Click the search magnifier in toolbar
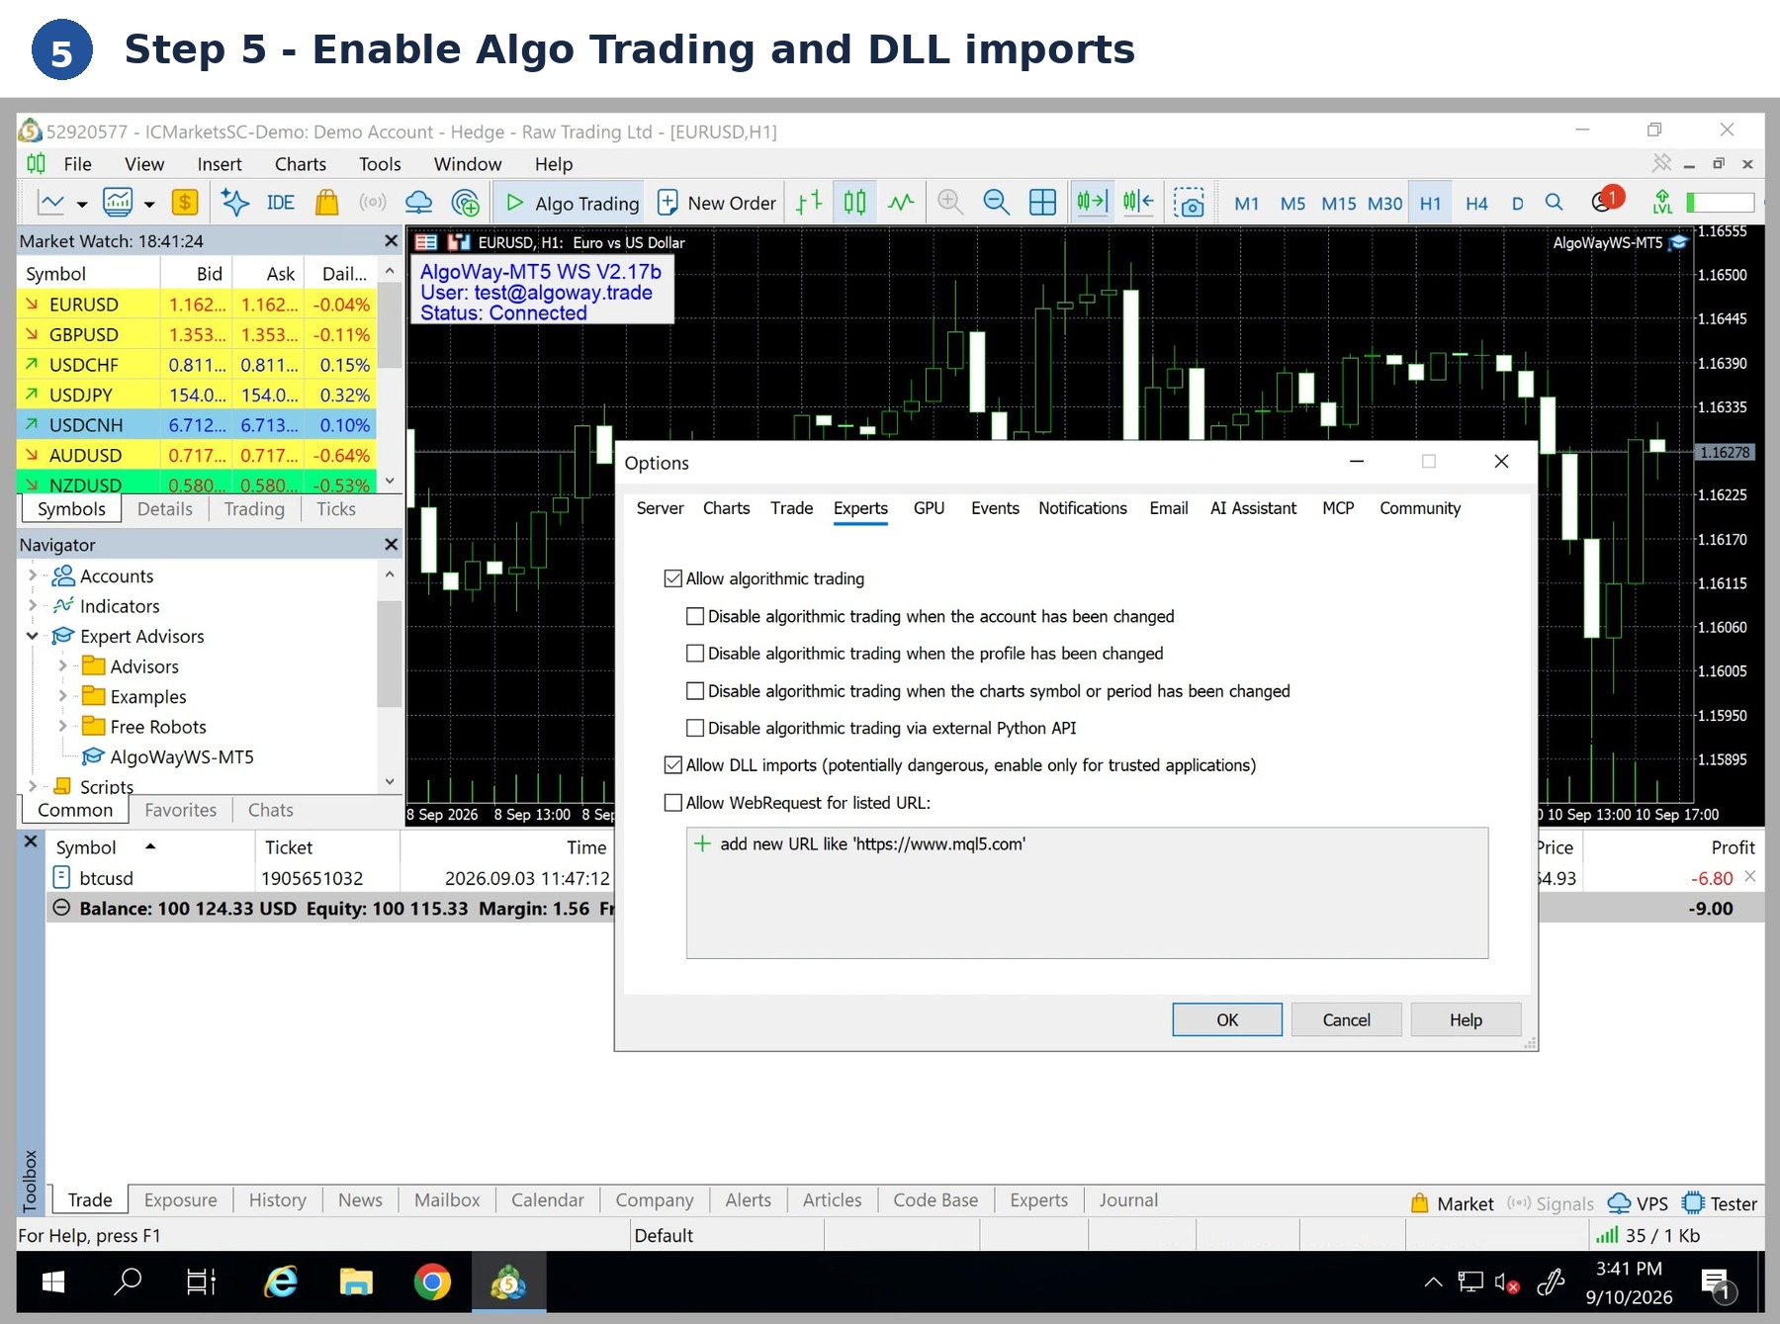 point(1554,203)
